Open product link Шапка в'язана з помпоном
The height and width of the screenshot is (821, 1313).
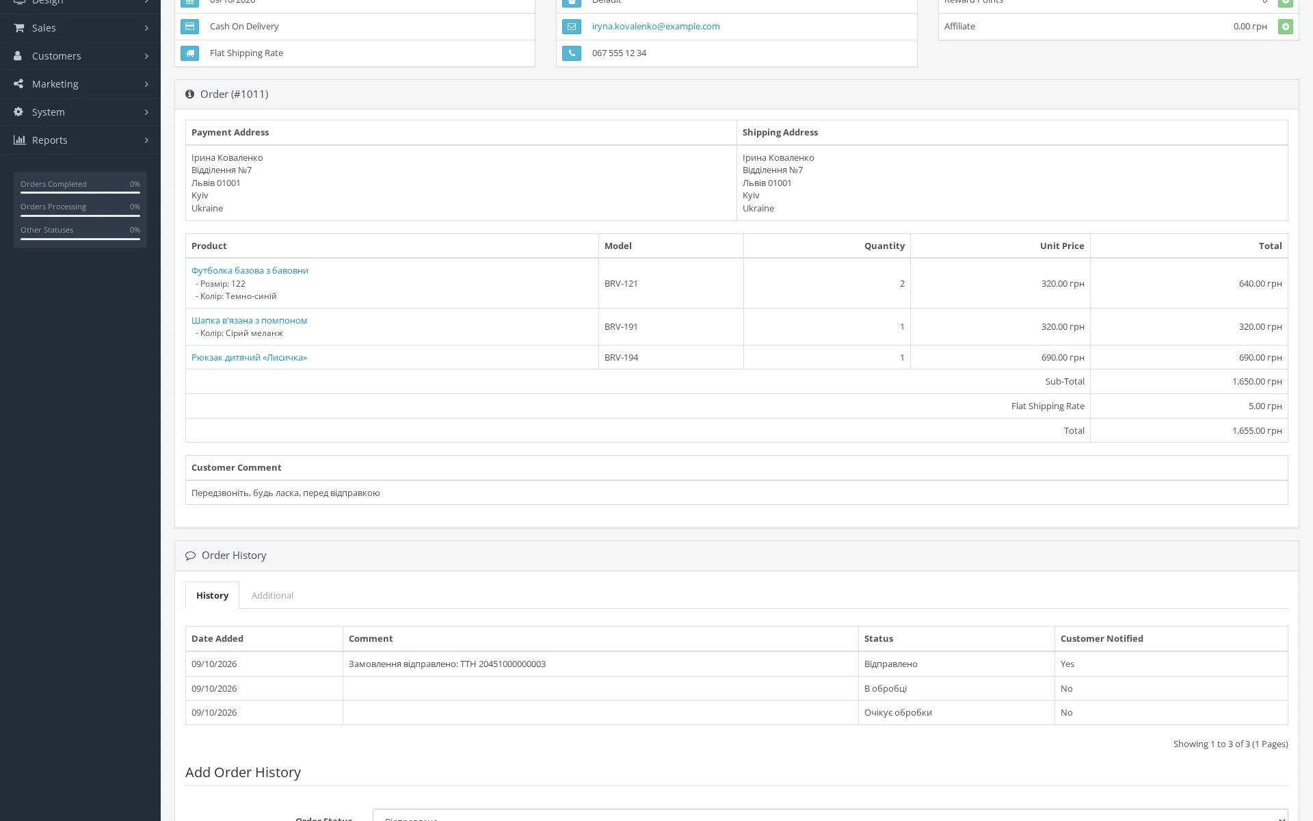click(x=249, y=321)
